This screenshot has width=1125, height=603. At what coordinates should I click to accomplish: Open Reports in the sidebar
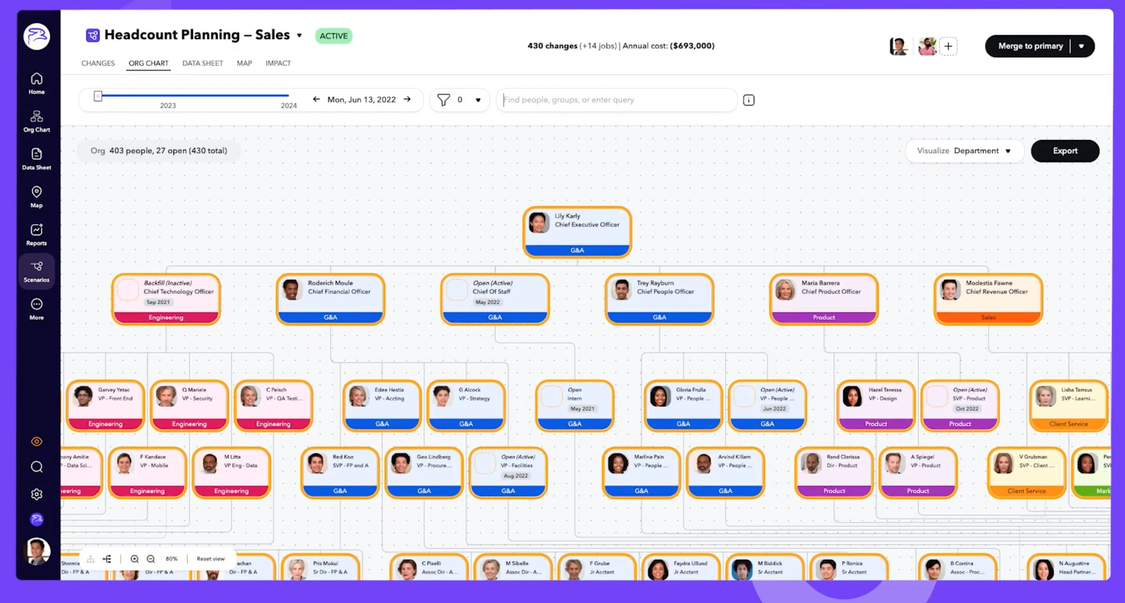click(x=37, y=235)
